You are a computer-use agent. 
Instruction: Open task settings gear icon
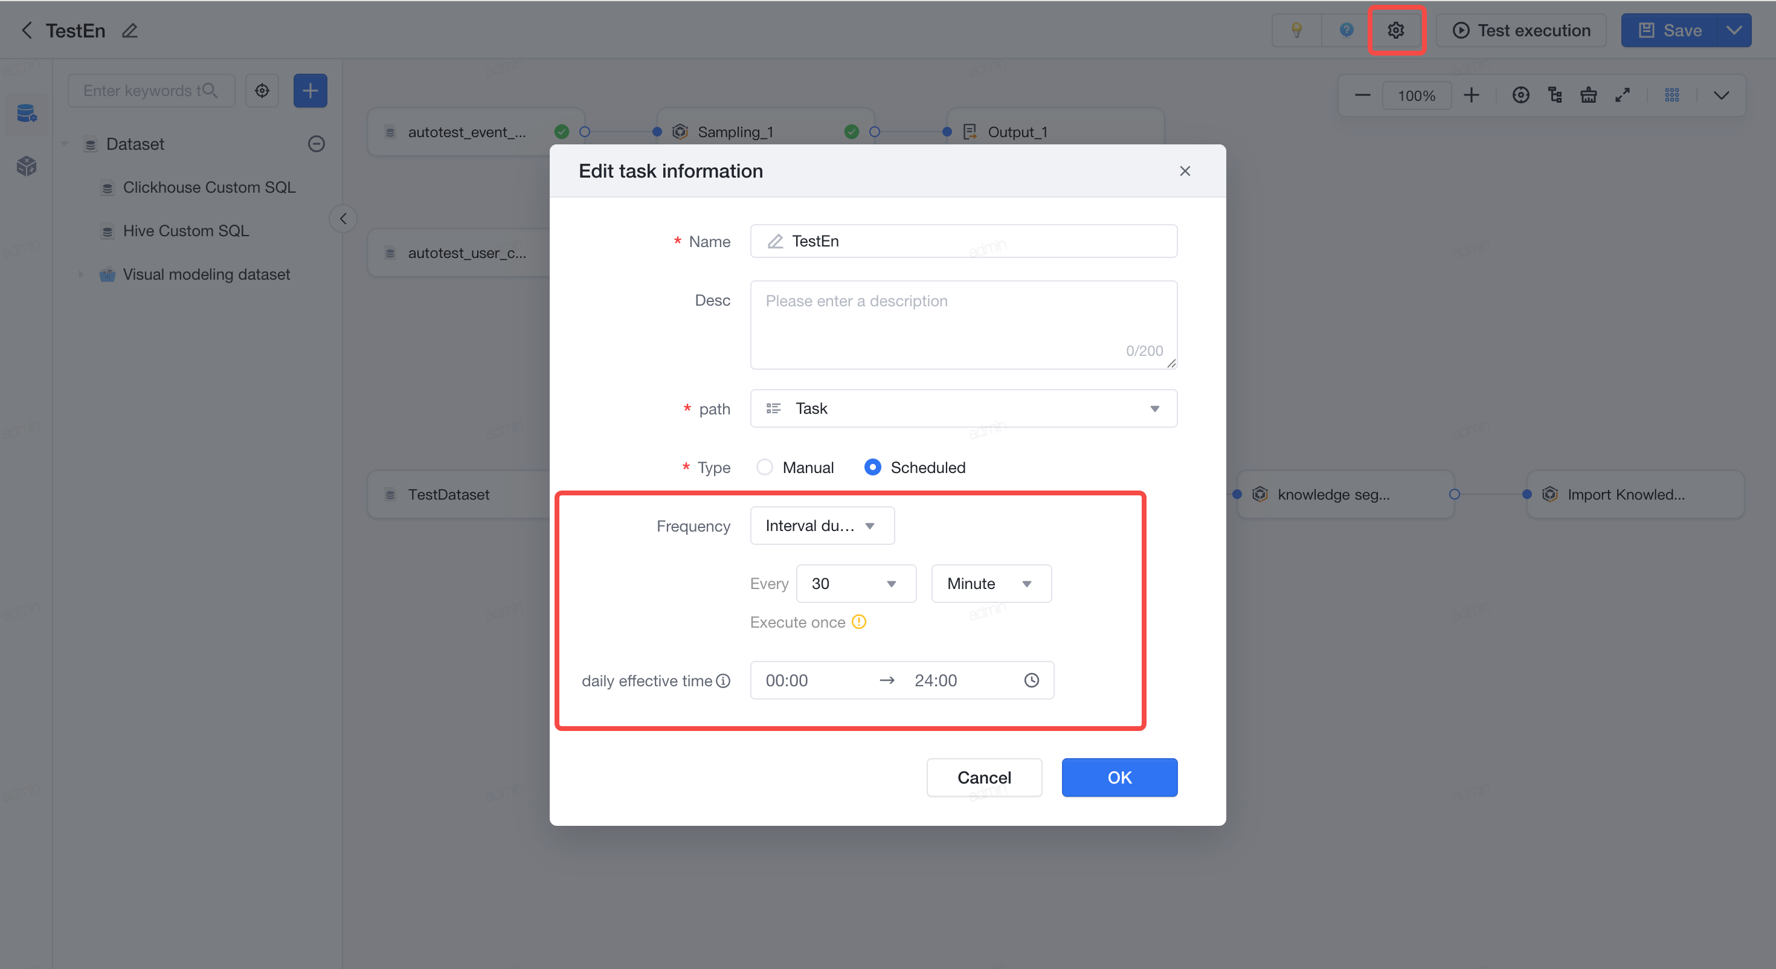[1395, 30]
